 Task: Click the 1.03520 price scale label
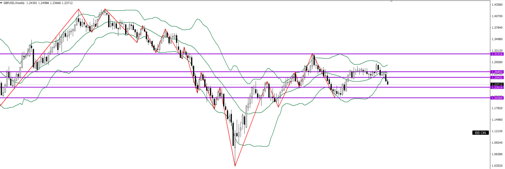point(497,166)
